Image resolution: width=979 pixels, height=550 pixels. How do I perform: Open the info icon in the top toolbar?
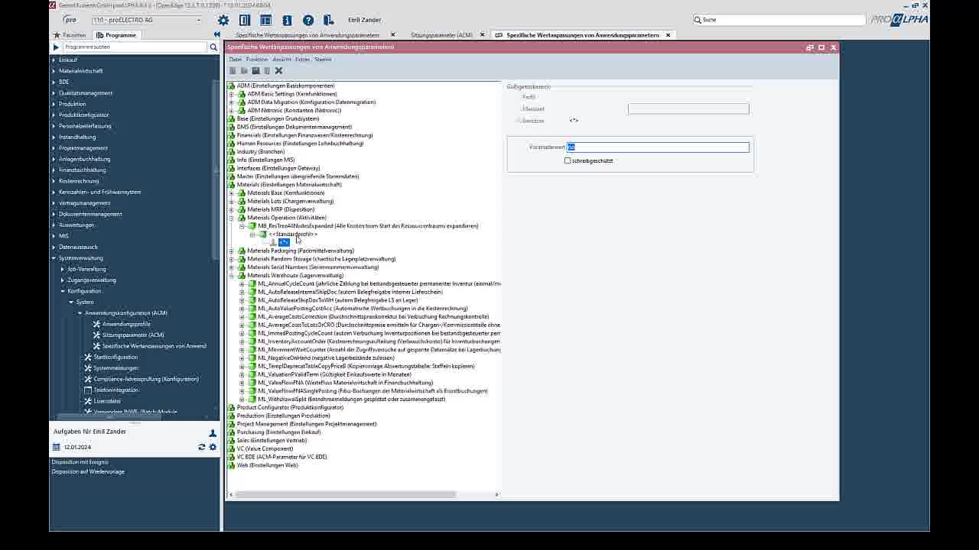tap(287, 21)
